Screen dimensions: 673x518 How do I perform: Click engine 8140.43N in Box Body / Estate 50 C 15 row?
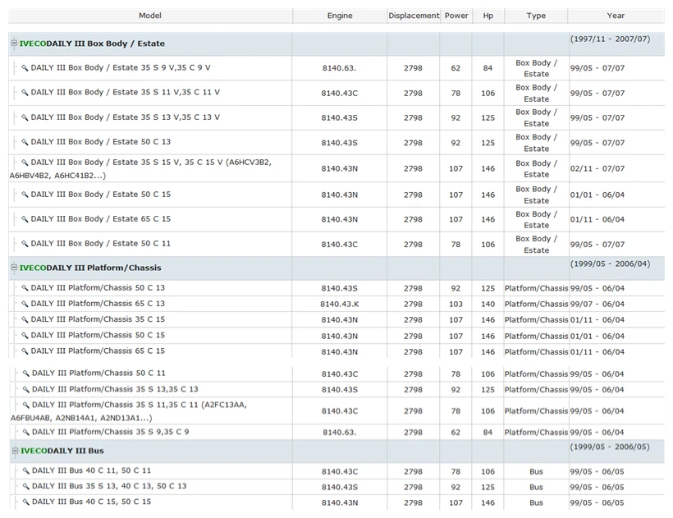(340, 195)
